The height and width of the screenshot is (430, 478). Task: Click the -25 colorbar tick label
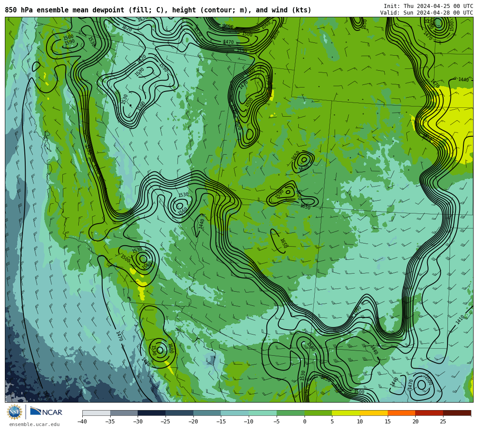pos(166,422)
